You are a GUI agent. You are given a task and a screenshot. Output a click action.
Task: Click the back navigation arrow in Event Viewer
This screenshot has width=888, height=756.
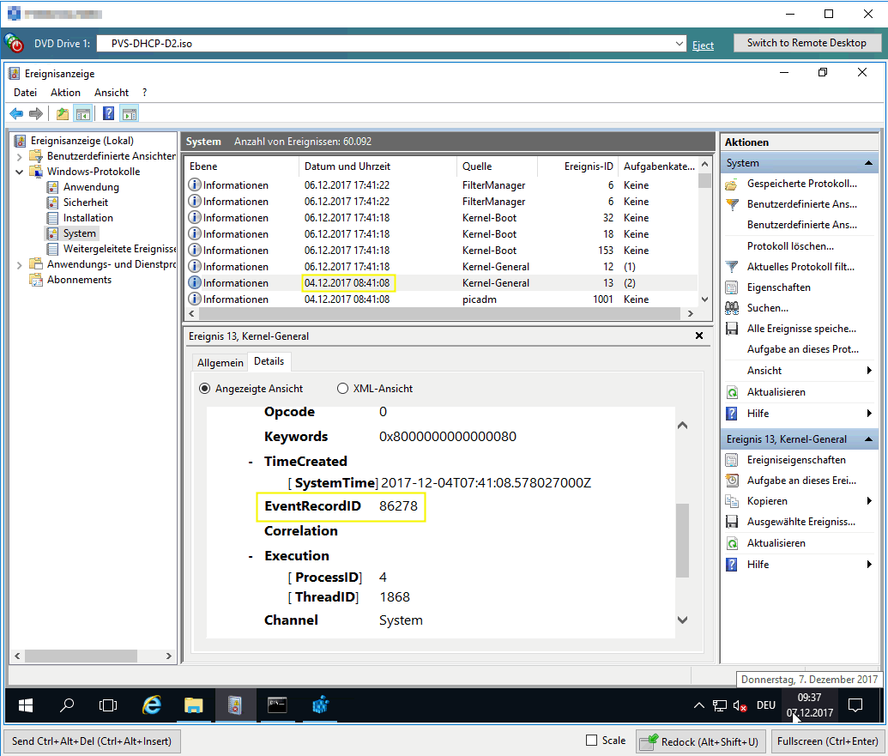pos(16,112)
